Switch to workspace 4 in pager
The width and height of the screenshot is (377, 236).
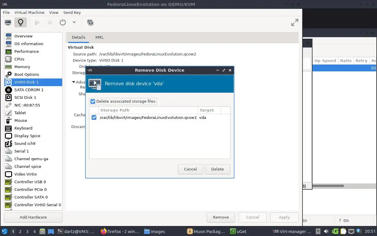(x=34, y=232)
